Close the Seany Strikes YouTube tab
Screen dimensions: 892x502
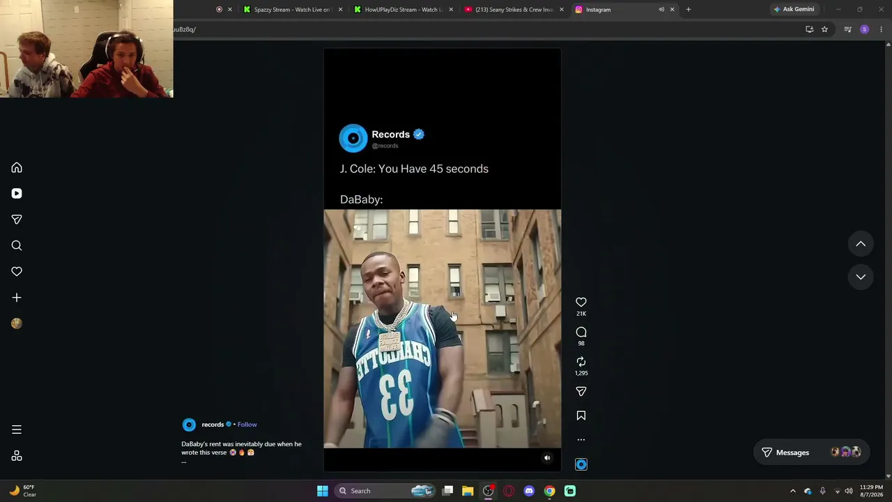point(562,10)
